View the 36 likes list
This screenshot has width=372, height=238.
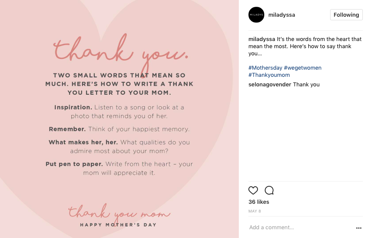coord(259,202)
